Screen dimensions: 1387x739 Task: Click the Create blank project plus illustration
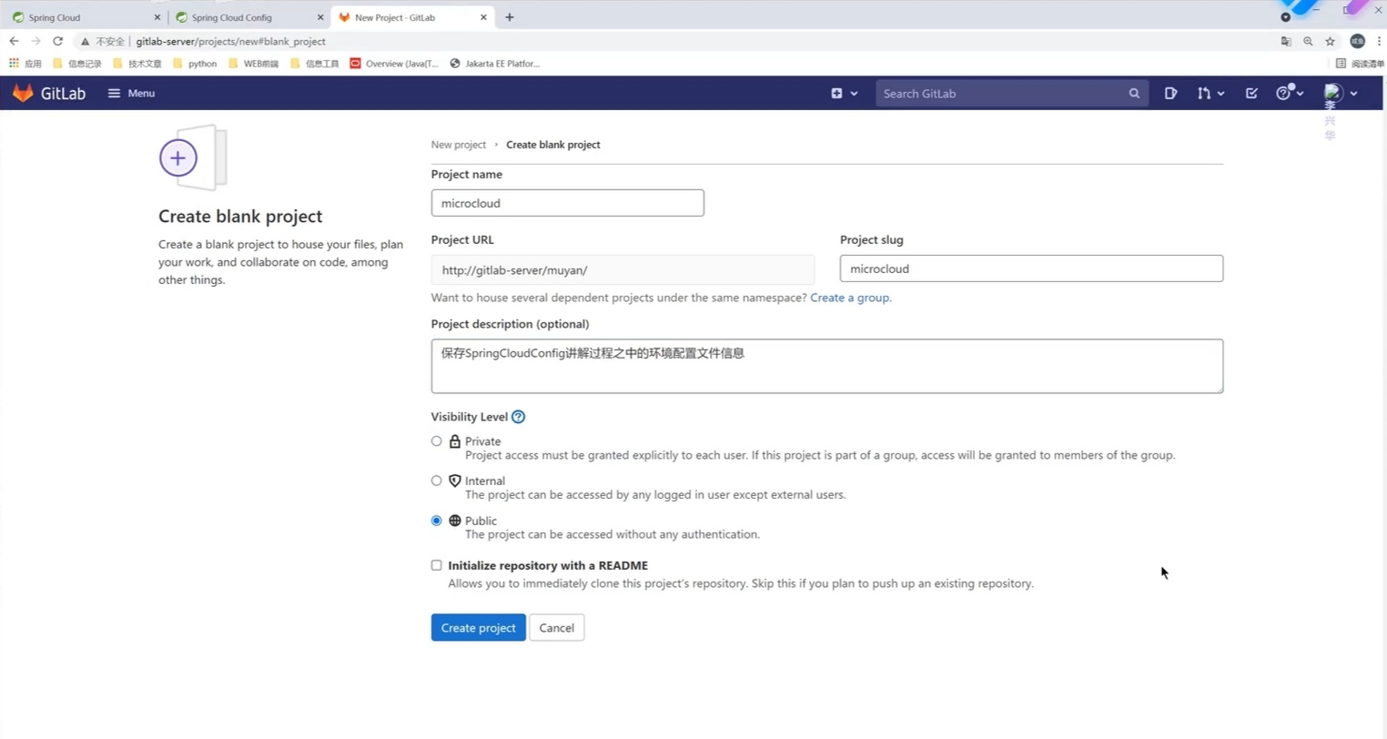point(193,157)
